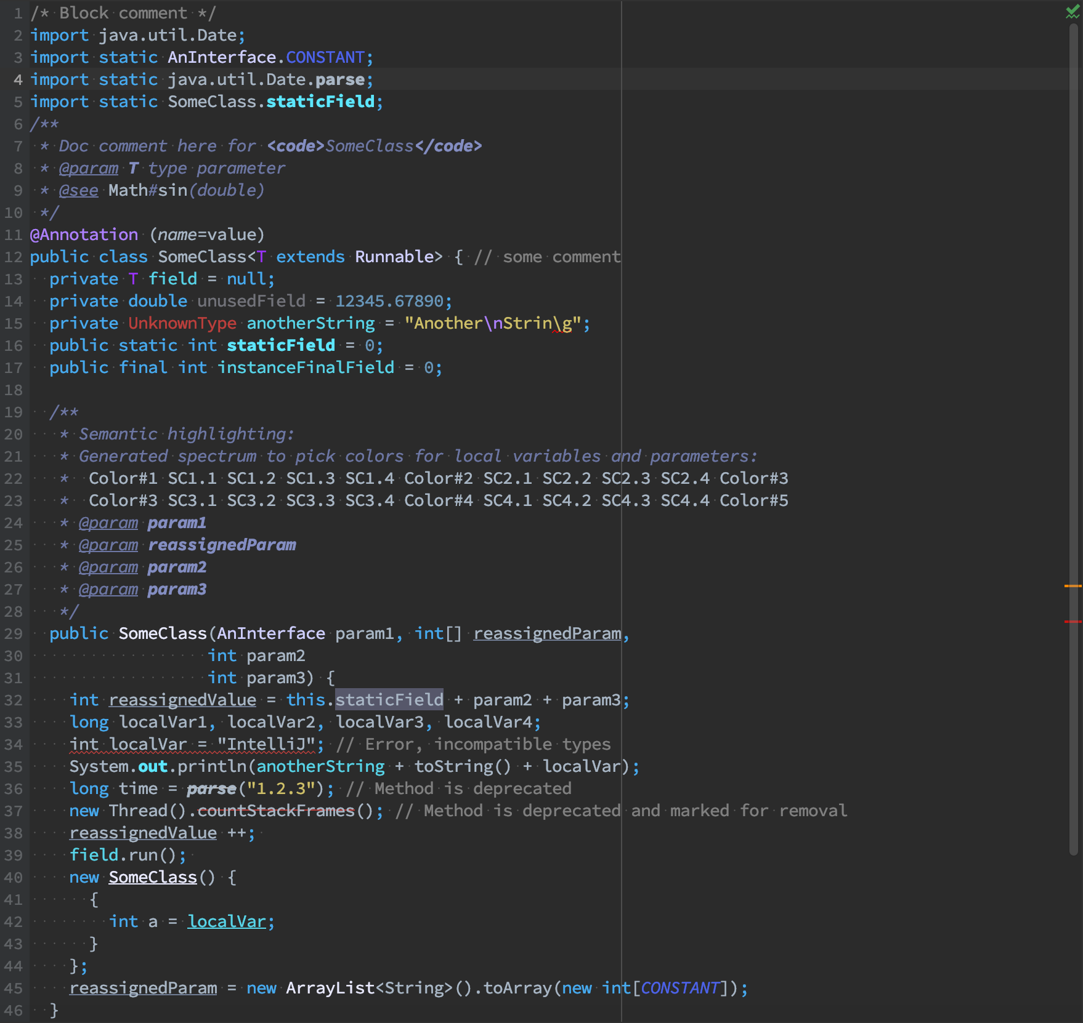Click bold 'out' in System.out.println

click(x=153, y=767)
